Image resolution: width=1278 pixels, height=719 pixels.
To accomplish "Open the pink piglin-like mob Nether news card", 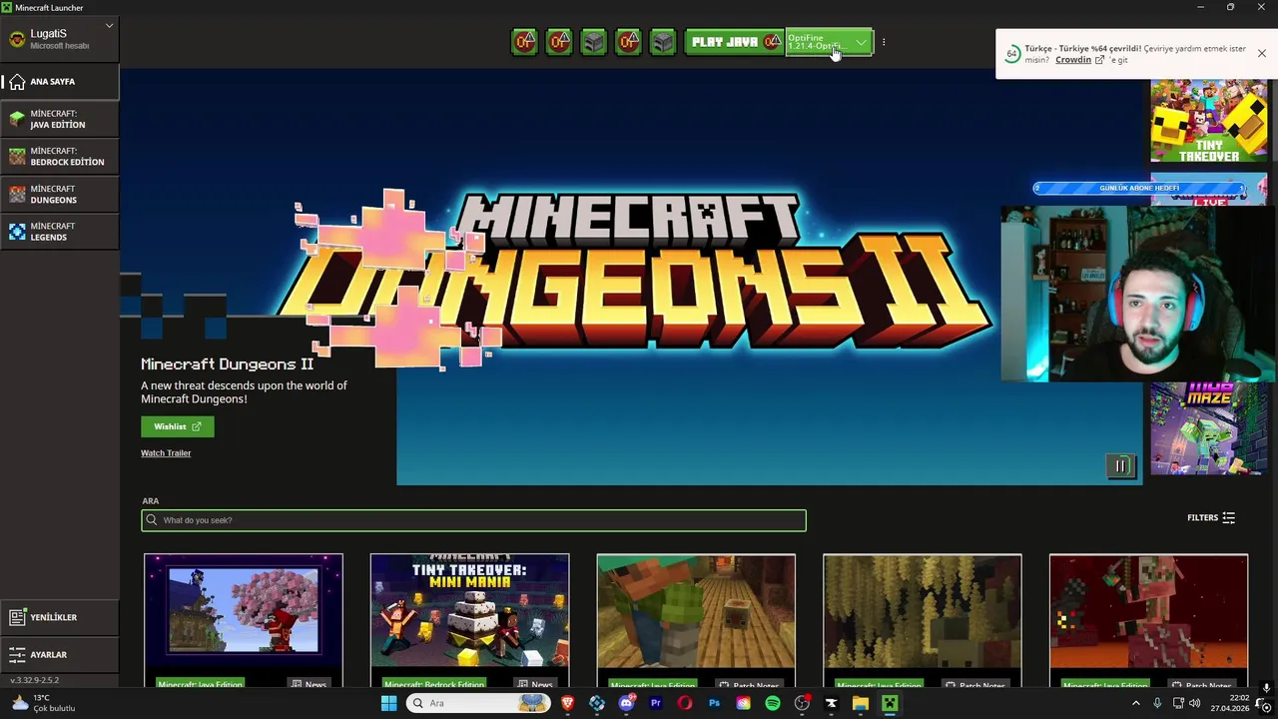I will [1149, 621].
